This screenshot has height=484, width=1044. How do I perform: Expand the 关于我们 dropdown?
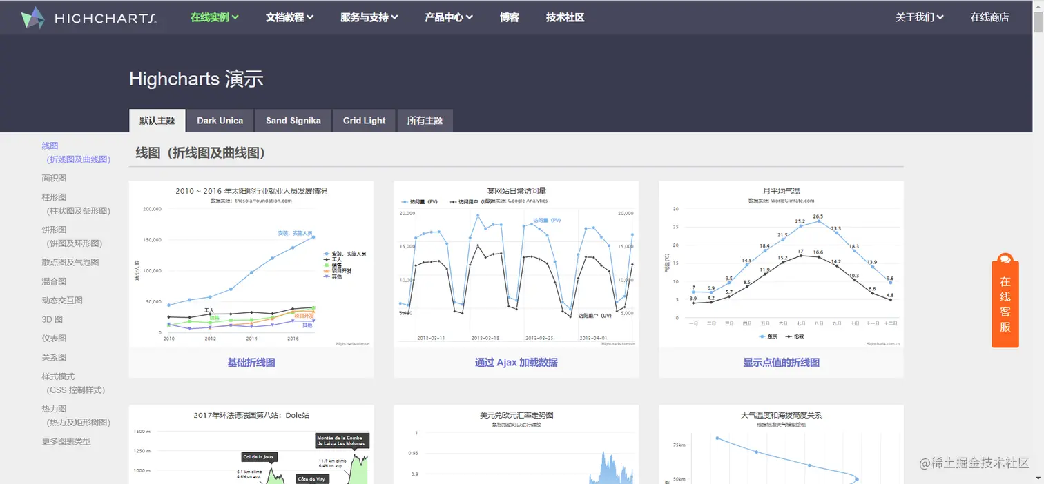click(x=920, y=17)
